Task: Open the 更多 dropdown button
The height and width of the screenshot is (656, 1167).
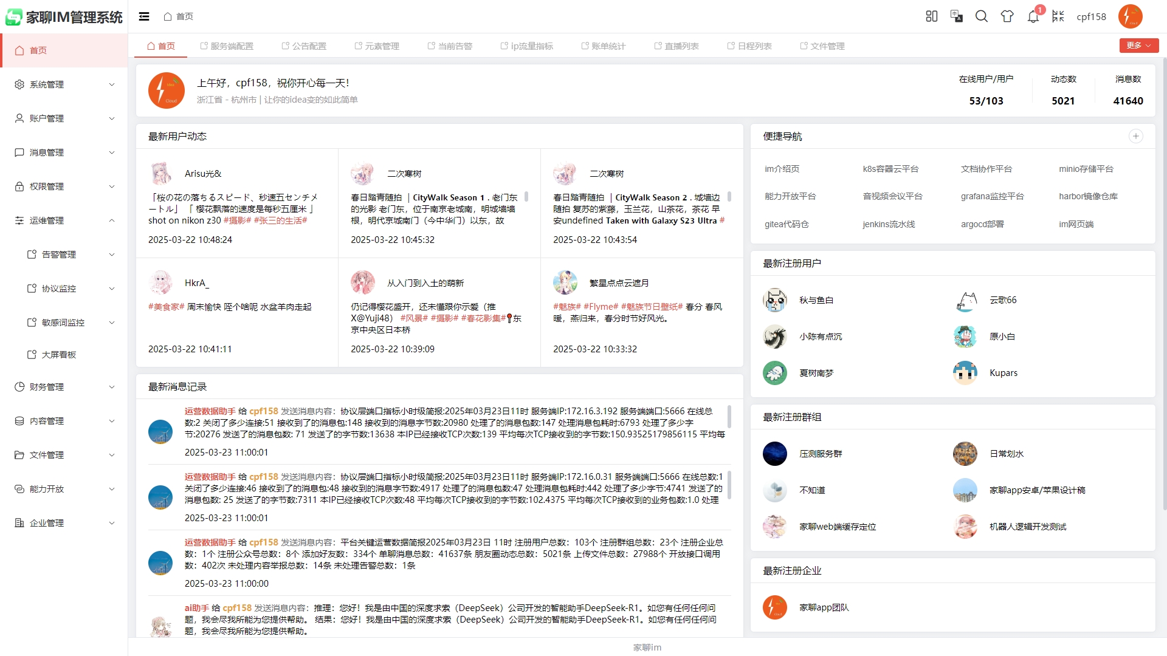Action: [x=1138, y=46]
